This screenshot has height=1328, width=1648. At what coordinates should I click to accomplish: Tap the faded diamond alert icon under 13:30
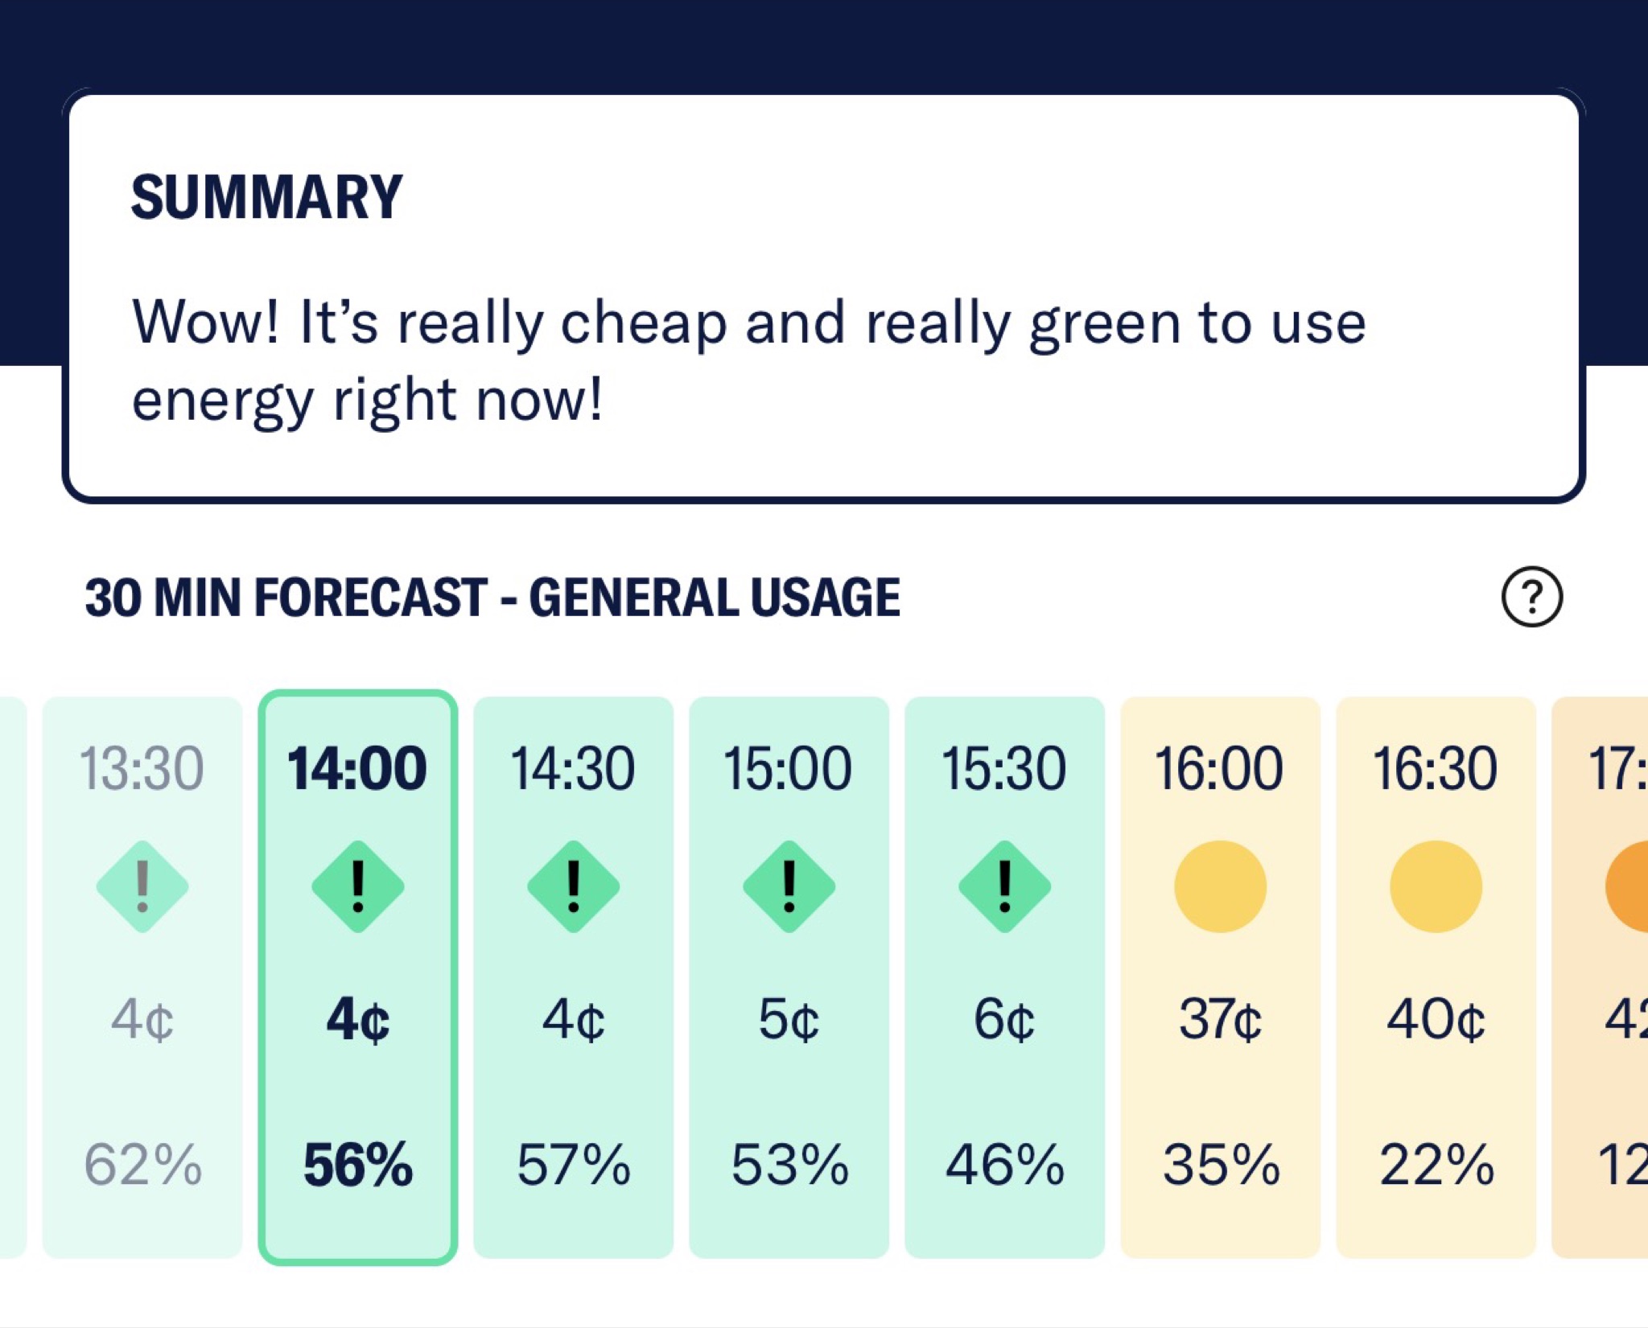coord(142,886)
